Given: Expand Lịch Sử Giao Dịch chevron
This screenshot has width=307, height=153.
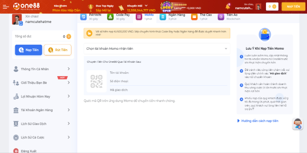Looking at the screenshot, I should point(69,124).
